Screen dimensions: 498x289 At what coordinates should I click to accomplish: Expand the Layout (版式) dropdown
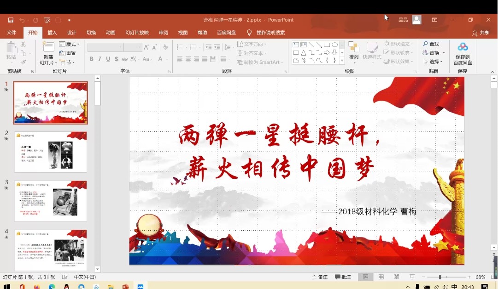click(70, 44)
